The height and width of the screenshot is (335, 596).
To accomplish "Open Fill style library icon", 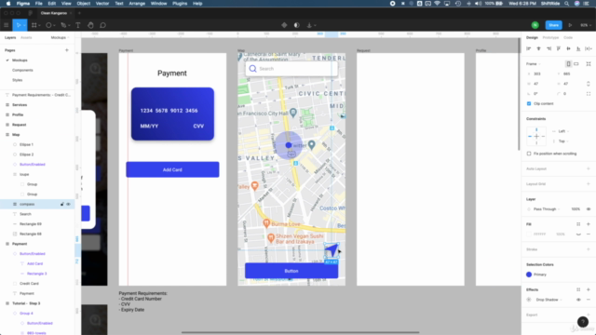I will (x=578, y=224).
